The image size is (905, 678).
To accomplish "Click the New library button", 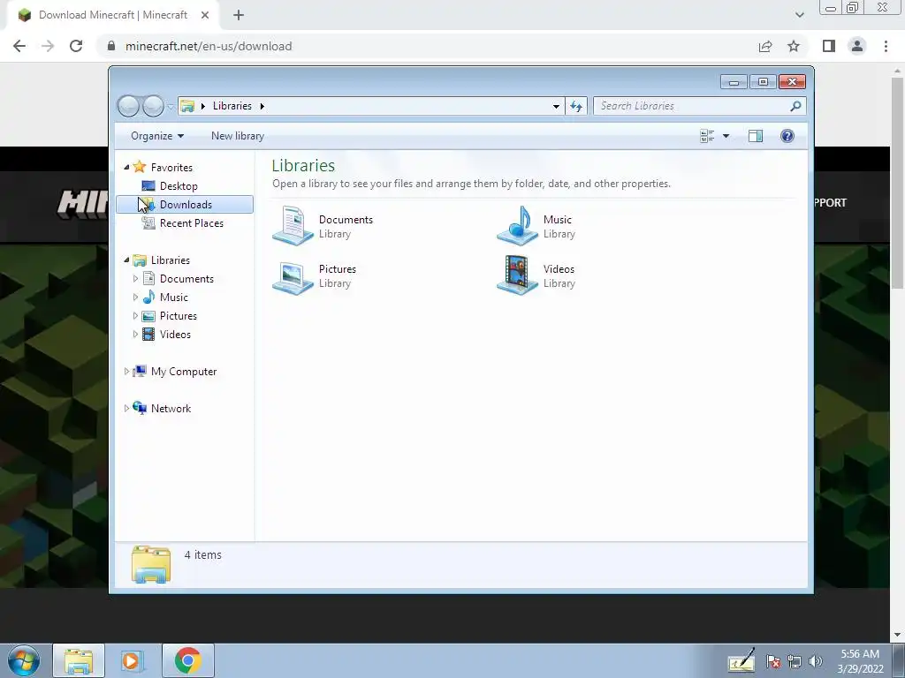I will tap(237, 136).
